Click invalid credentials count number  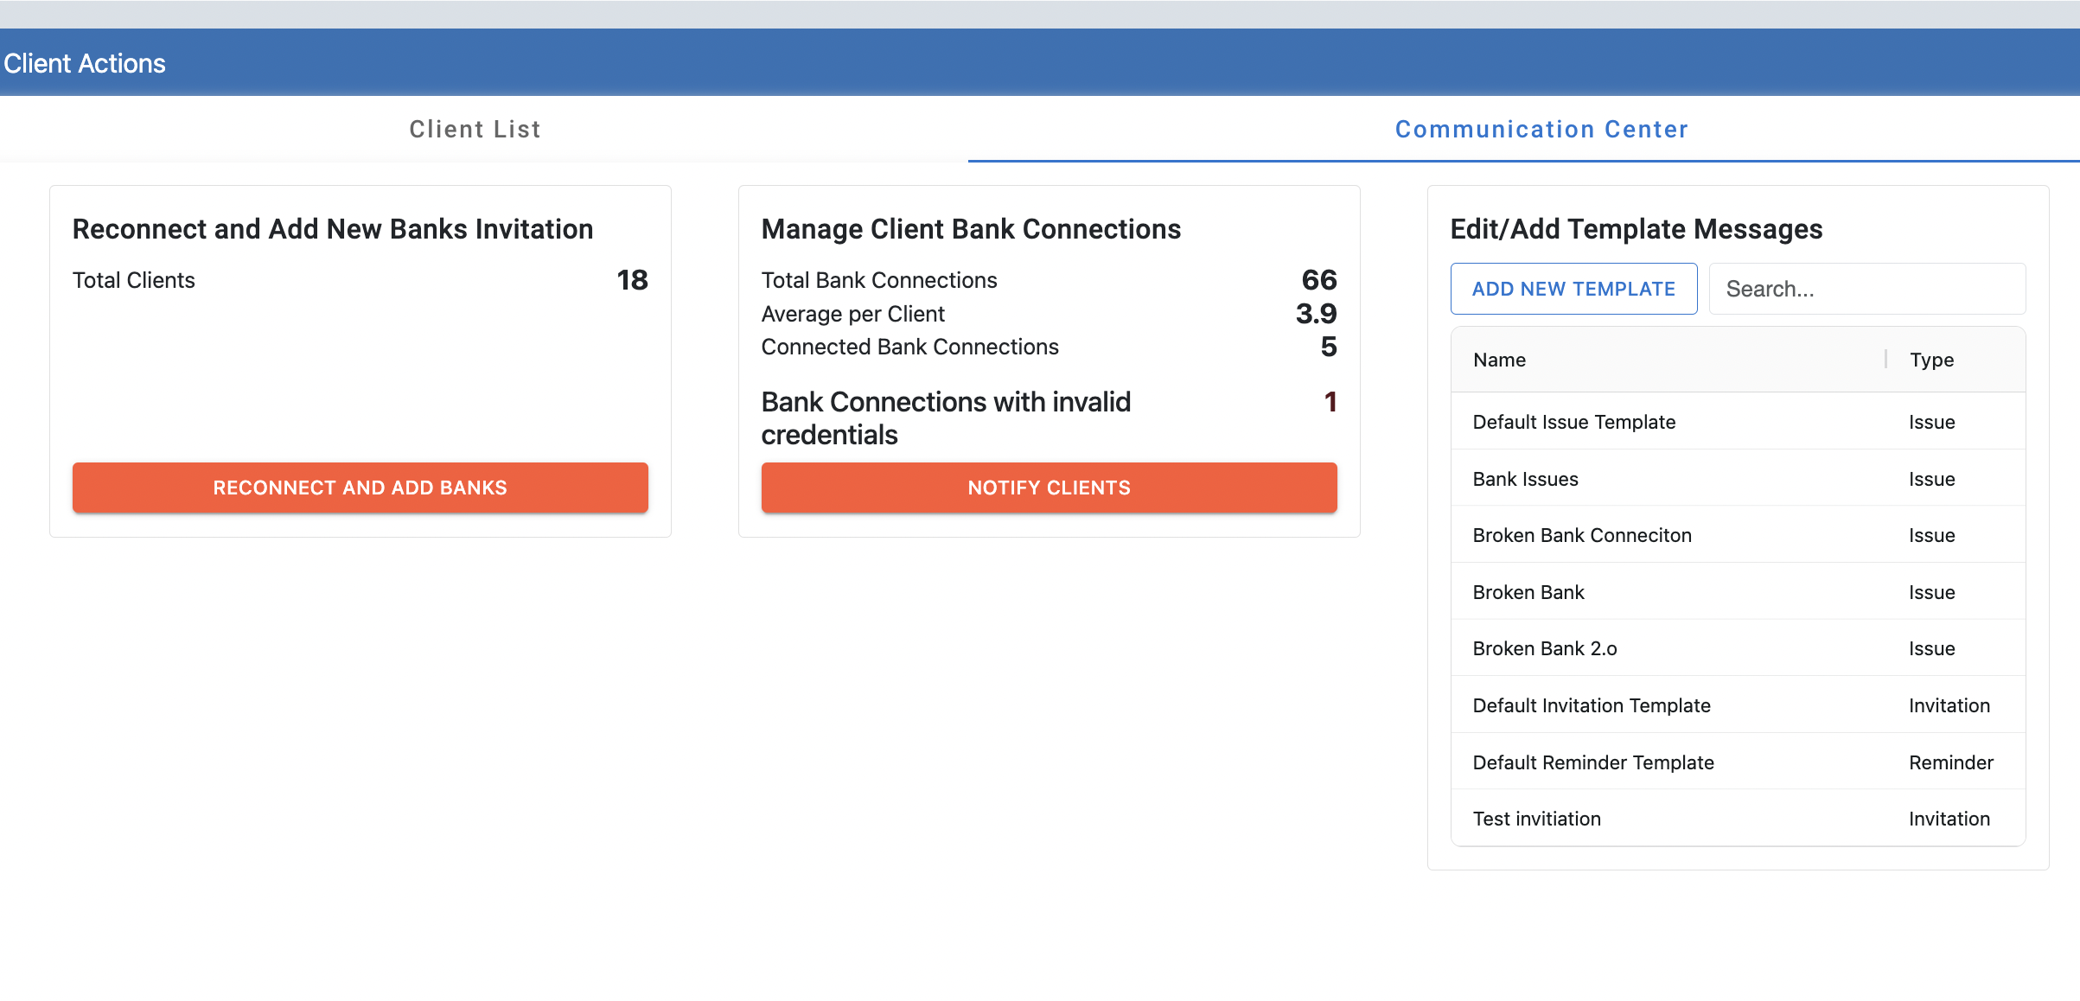coord(1330,402)
